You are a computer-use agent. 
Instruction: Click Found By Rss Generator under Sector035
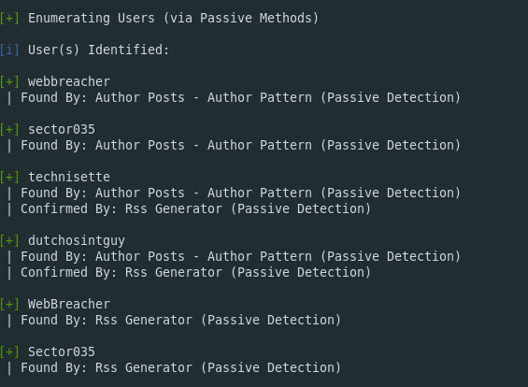[x=180, y=367]
